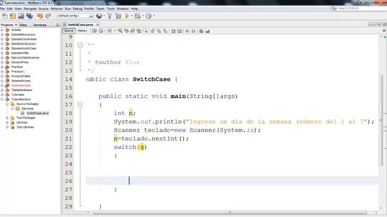Image resolution: width=387 pixels, height=217 pixels.
Task: Collapse the Source Packages node
Action: point(7,104)
